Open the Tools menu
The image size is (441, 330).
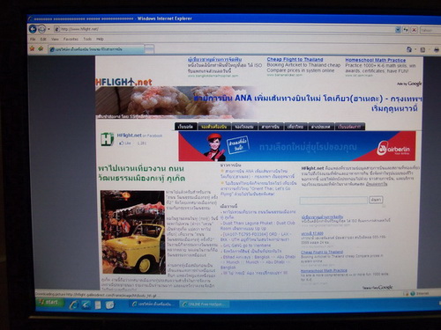pos(87,39)
